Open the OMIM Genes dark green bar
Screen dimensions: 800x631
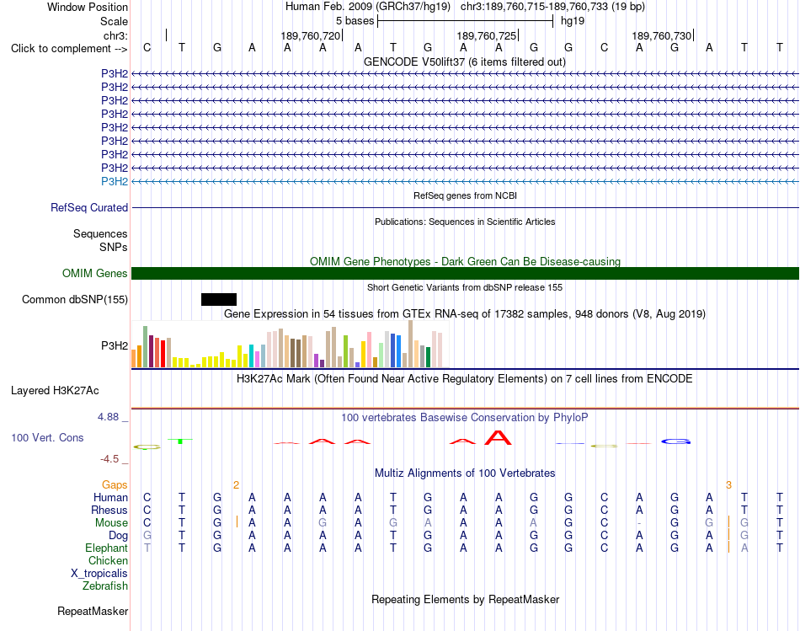465,273
